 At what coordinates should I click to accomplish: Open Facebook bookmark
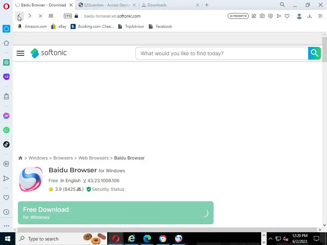point(160,26)
